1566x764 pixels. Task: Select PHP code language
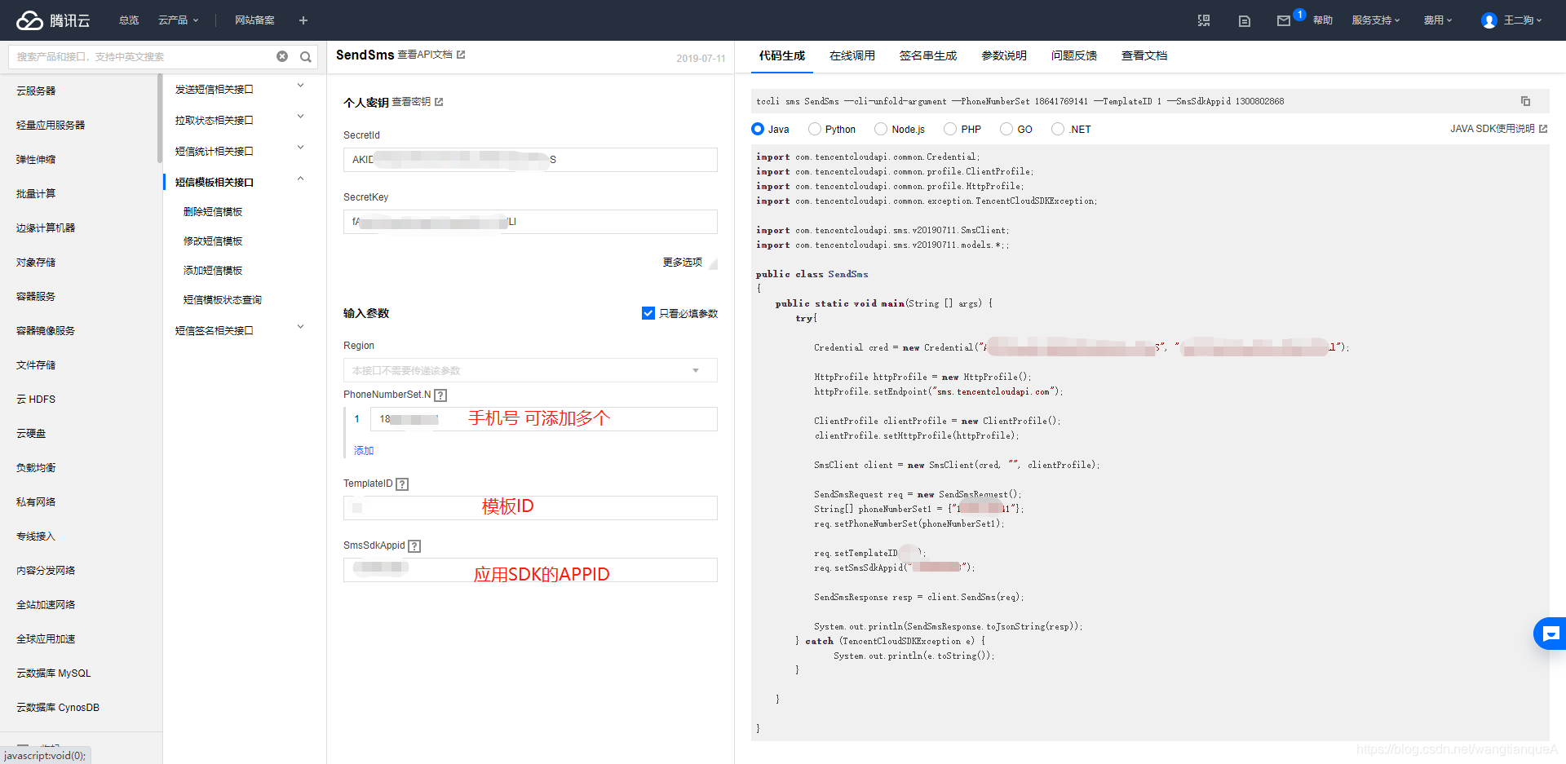[x=950, y=129]
